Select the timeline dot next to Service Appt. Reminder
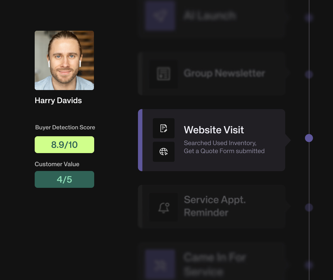The height and width of the screenshot is (280, 333). tap(309, 208)
